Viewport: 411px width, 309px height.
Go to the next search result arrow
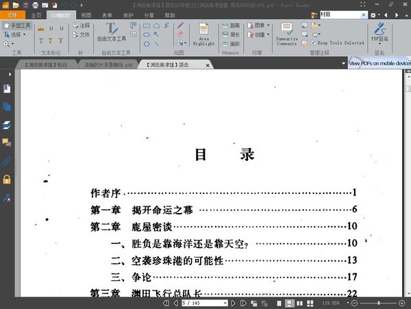pyautogui.click(x=397, y=15)
